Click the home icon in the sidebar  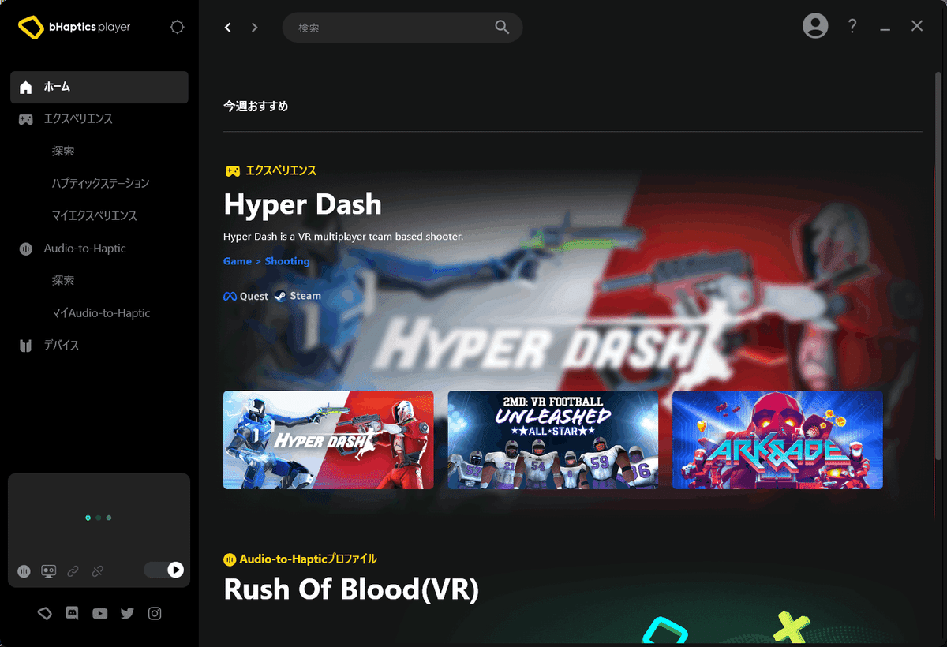26,87
